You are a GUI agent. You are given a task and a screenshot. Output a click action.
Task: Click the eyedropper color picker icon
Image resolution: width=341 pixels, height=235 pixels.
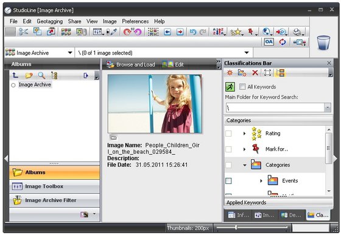[x=113, y=32]
